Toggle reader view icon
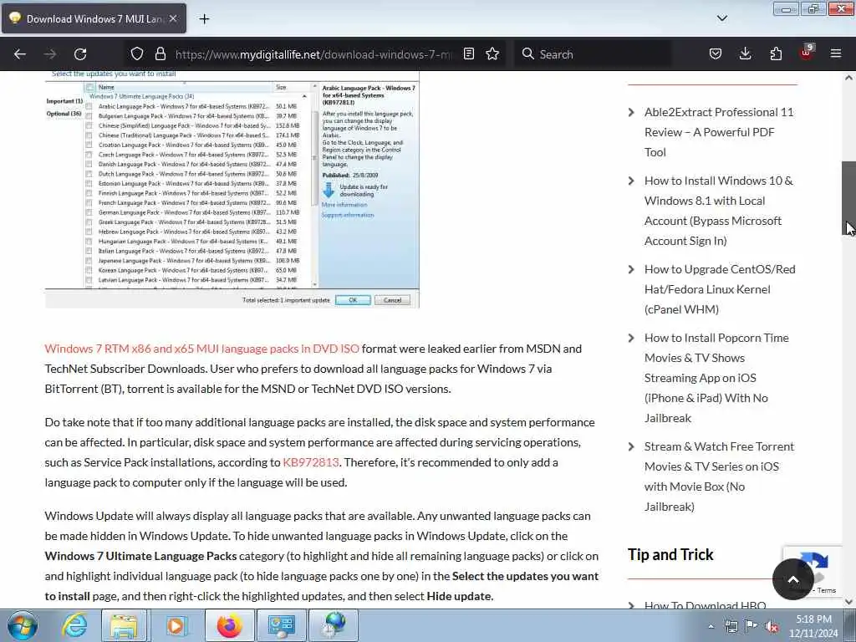Image resolution: width=856 pixels, height=642 pixels. pyautogui.click(x=469, y=54)
